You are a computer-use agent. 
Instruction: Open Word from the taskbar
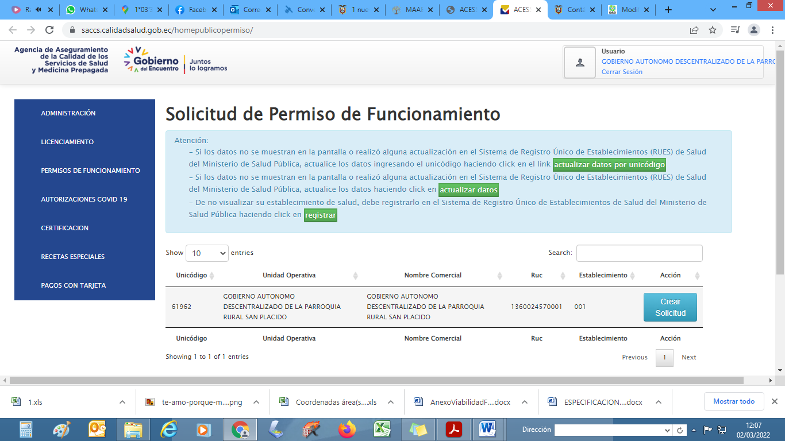pyautogui.click(x=487, y=429)
